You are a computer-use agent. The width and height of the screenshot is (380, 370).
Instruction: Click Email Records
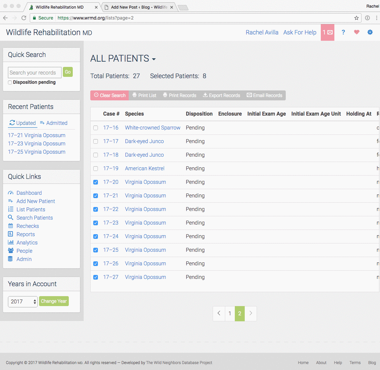pos(264,95)
